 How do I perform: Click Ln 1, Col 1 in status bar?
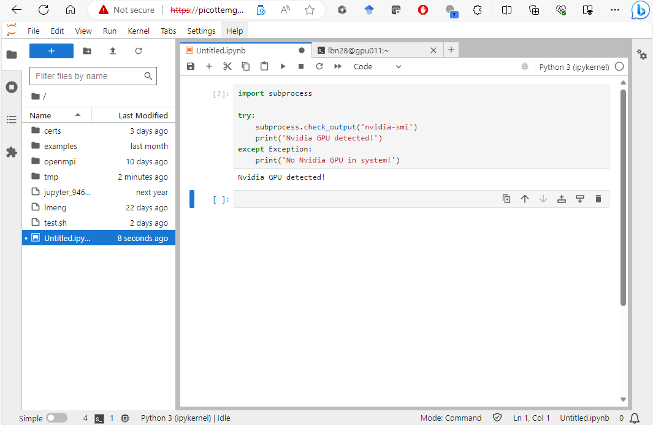tap(532, 418)
